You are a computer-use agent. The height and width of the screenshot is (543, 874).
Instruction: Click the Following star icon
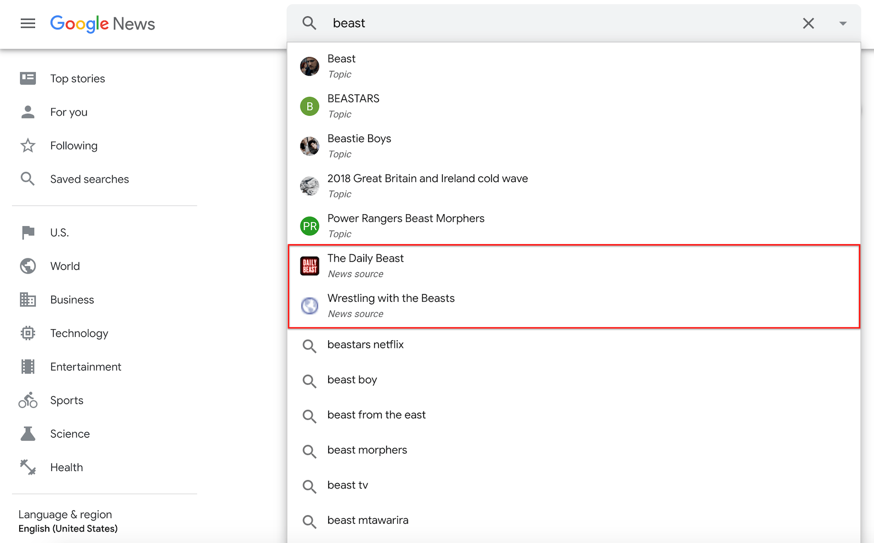(x=28, y=146)
